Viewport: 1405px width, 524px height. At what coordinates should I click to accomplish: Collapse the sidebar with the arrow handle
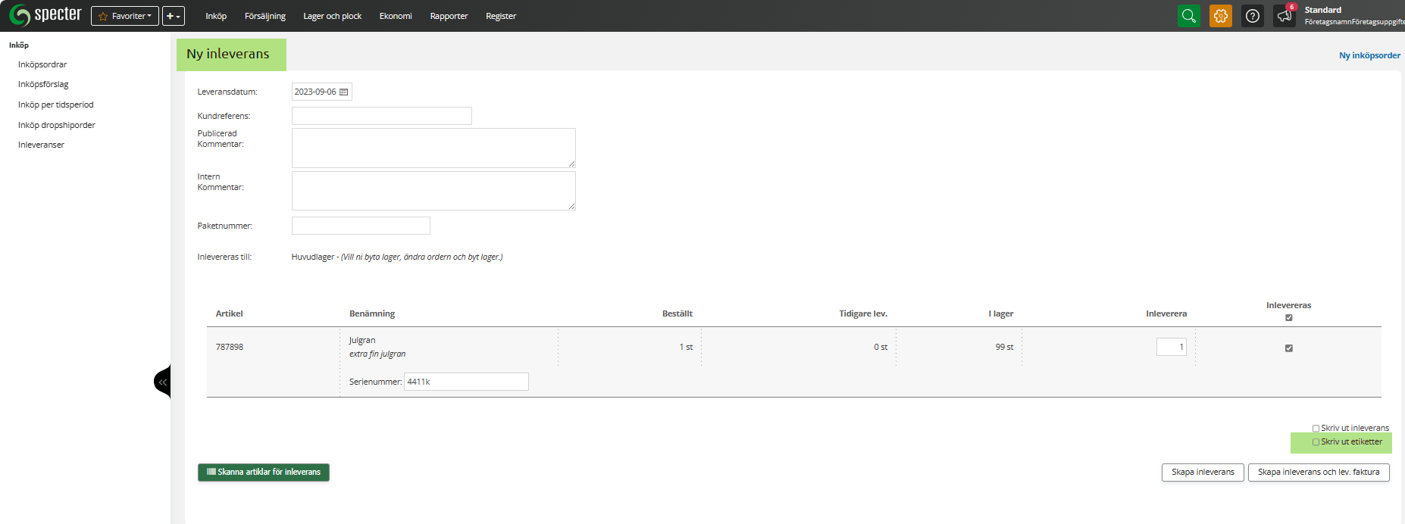tap(162, 382)
